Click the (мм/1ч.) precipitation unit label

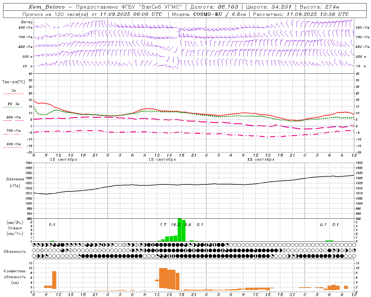click(x=15, y=233)
